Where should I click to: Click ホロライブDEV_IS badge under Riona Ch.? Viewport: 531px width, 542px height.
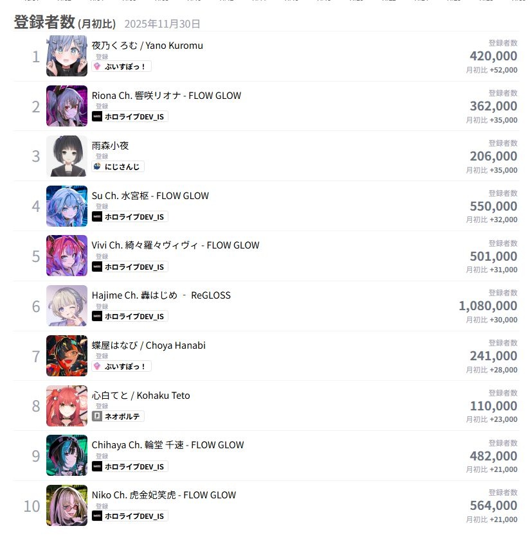130,116
